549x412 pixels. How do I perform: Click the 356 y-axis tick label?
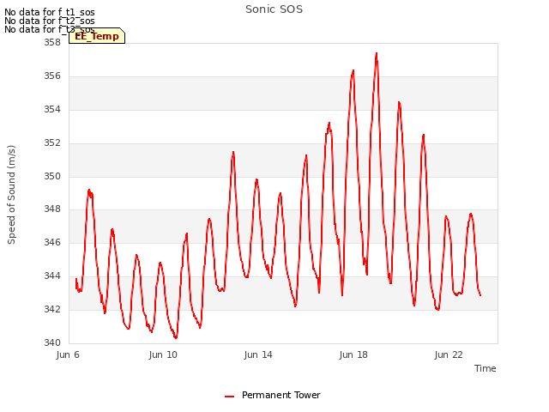(52, 76)
